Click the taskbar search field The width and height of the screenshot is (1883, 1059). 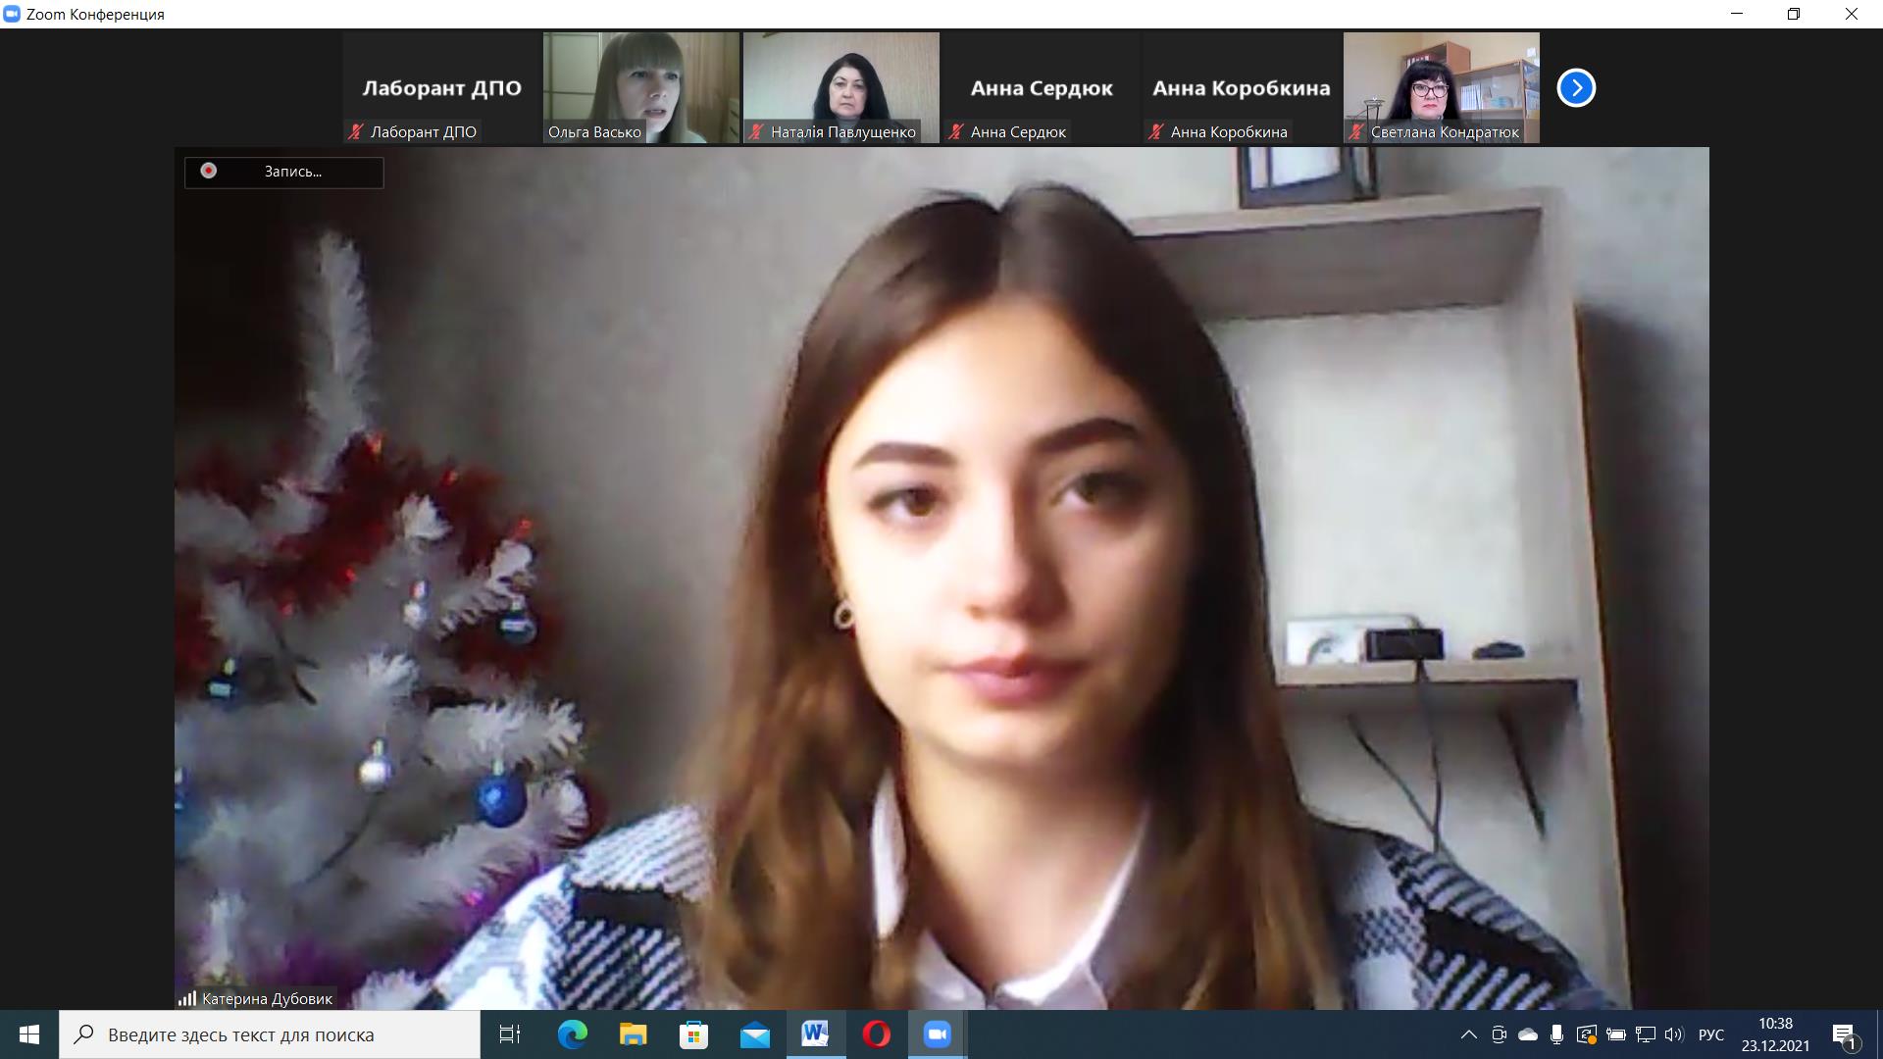(270, 1034)
